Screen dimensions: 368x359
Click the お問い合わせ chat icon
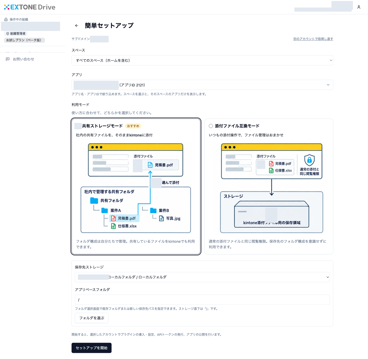tap(8, 59)
